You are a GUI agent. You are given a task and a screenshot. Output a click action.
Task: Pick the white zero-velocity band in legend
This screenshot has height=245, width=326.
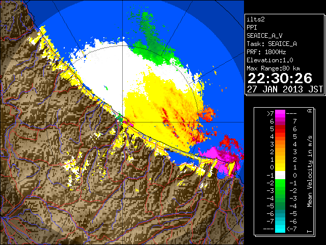click(x=280, y=175)
